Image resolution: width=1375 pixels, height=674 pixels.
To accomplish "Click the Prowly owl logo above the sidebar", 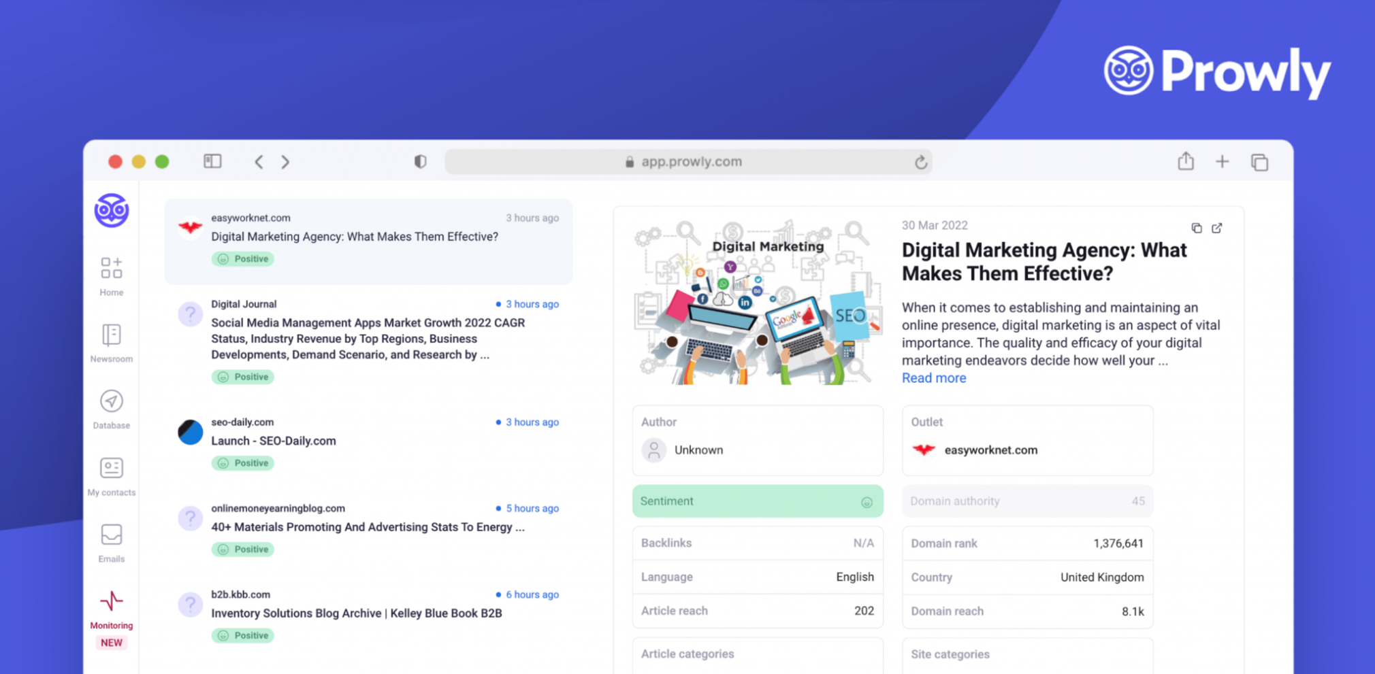I will [110, 211].
